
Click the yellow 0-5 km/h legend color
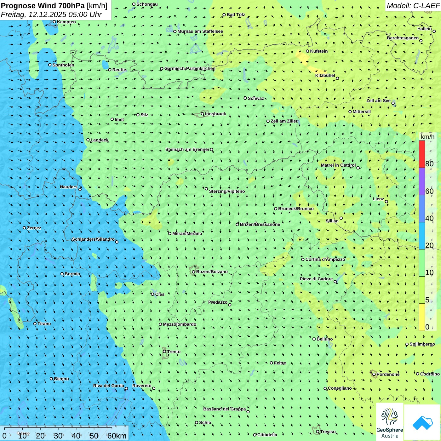(x=422, y=317)
